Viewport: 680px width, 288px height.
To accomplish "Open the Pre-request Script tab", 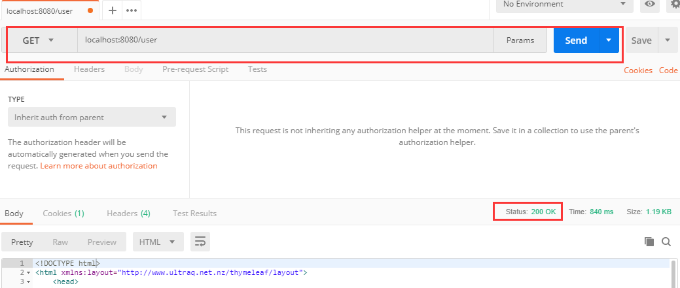I will pos(196,69).
